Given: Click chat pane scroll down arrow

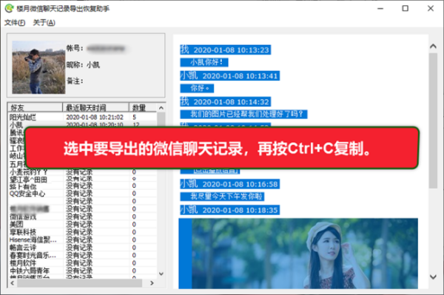Looking at the screenshot, I should [x=433, y=277].
